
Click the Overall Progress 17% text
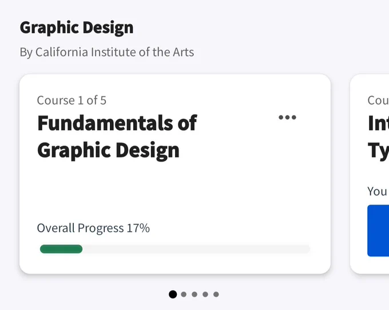(93, 228)
